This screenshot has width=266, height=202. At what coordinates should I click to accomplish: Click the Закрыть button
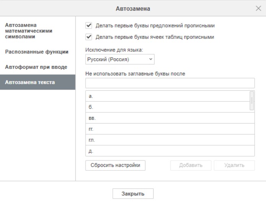133,194
